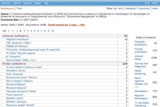Sort titles by popularity
The height and width of the screenshot is (107, 160).
144,9
